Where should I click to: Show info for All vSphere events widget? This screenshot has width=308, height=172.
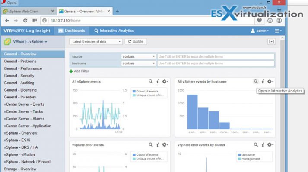tap(158, 81)
